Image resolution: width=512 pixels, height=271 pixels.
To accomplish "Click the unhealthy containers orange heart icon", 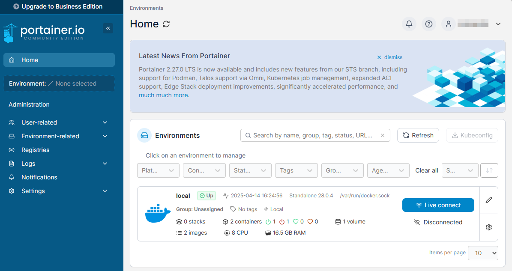I will click(x=310, y=222).
